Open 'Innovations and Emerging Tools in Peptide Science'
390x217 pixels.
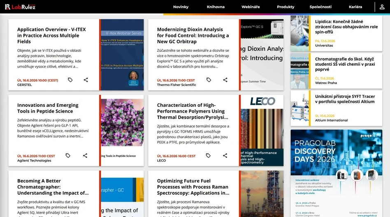[x=48, y=108]
